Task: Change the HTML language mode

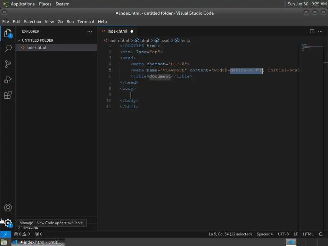Action: click(x=308, y=234)
